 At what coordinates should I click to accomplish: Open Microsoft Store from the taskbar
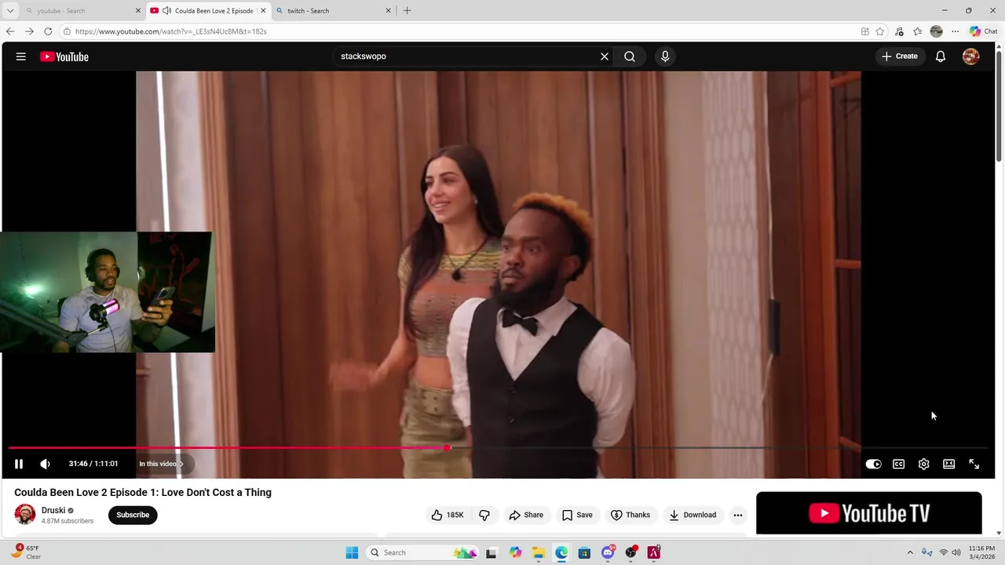584,552
